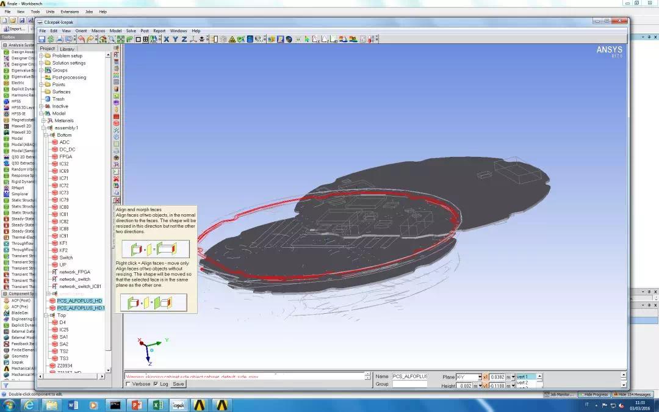Select the Home position view icon
The height and width of the screenshot is (412, 659).
pos(103,39)
